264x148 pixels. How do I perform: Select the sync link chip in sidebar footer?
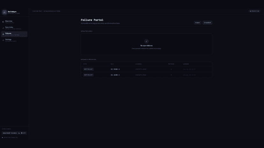[14, 133]
